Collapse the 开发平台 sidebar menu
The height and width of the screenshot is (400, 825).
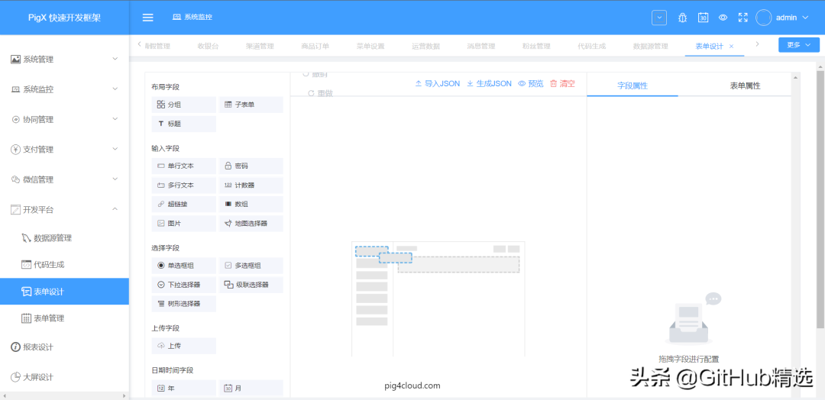point(64,210)
